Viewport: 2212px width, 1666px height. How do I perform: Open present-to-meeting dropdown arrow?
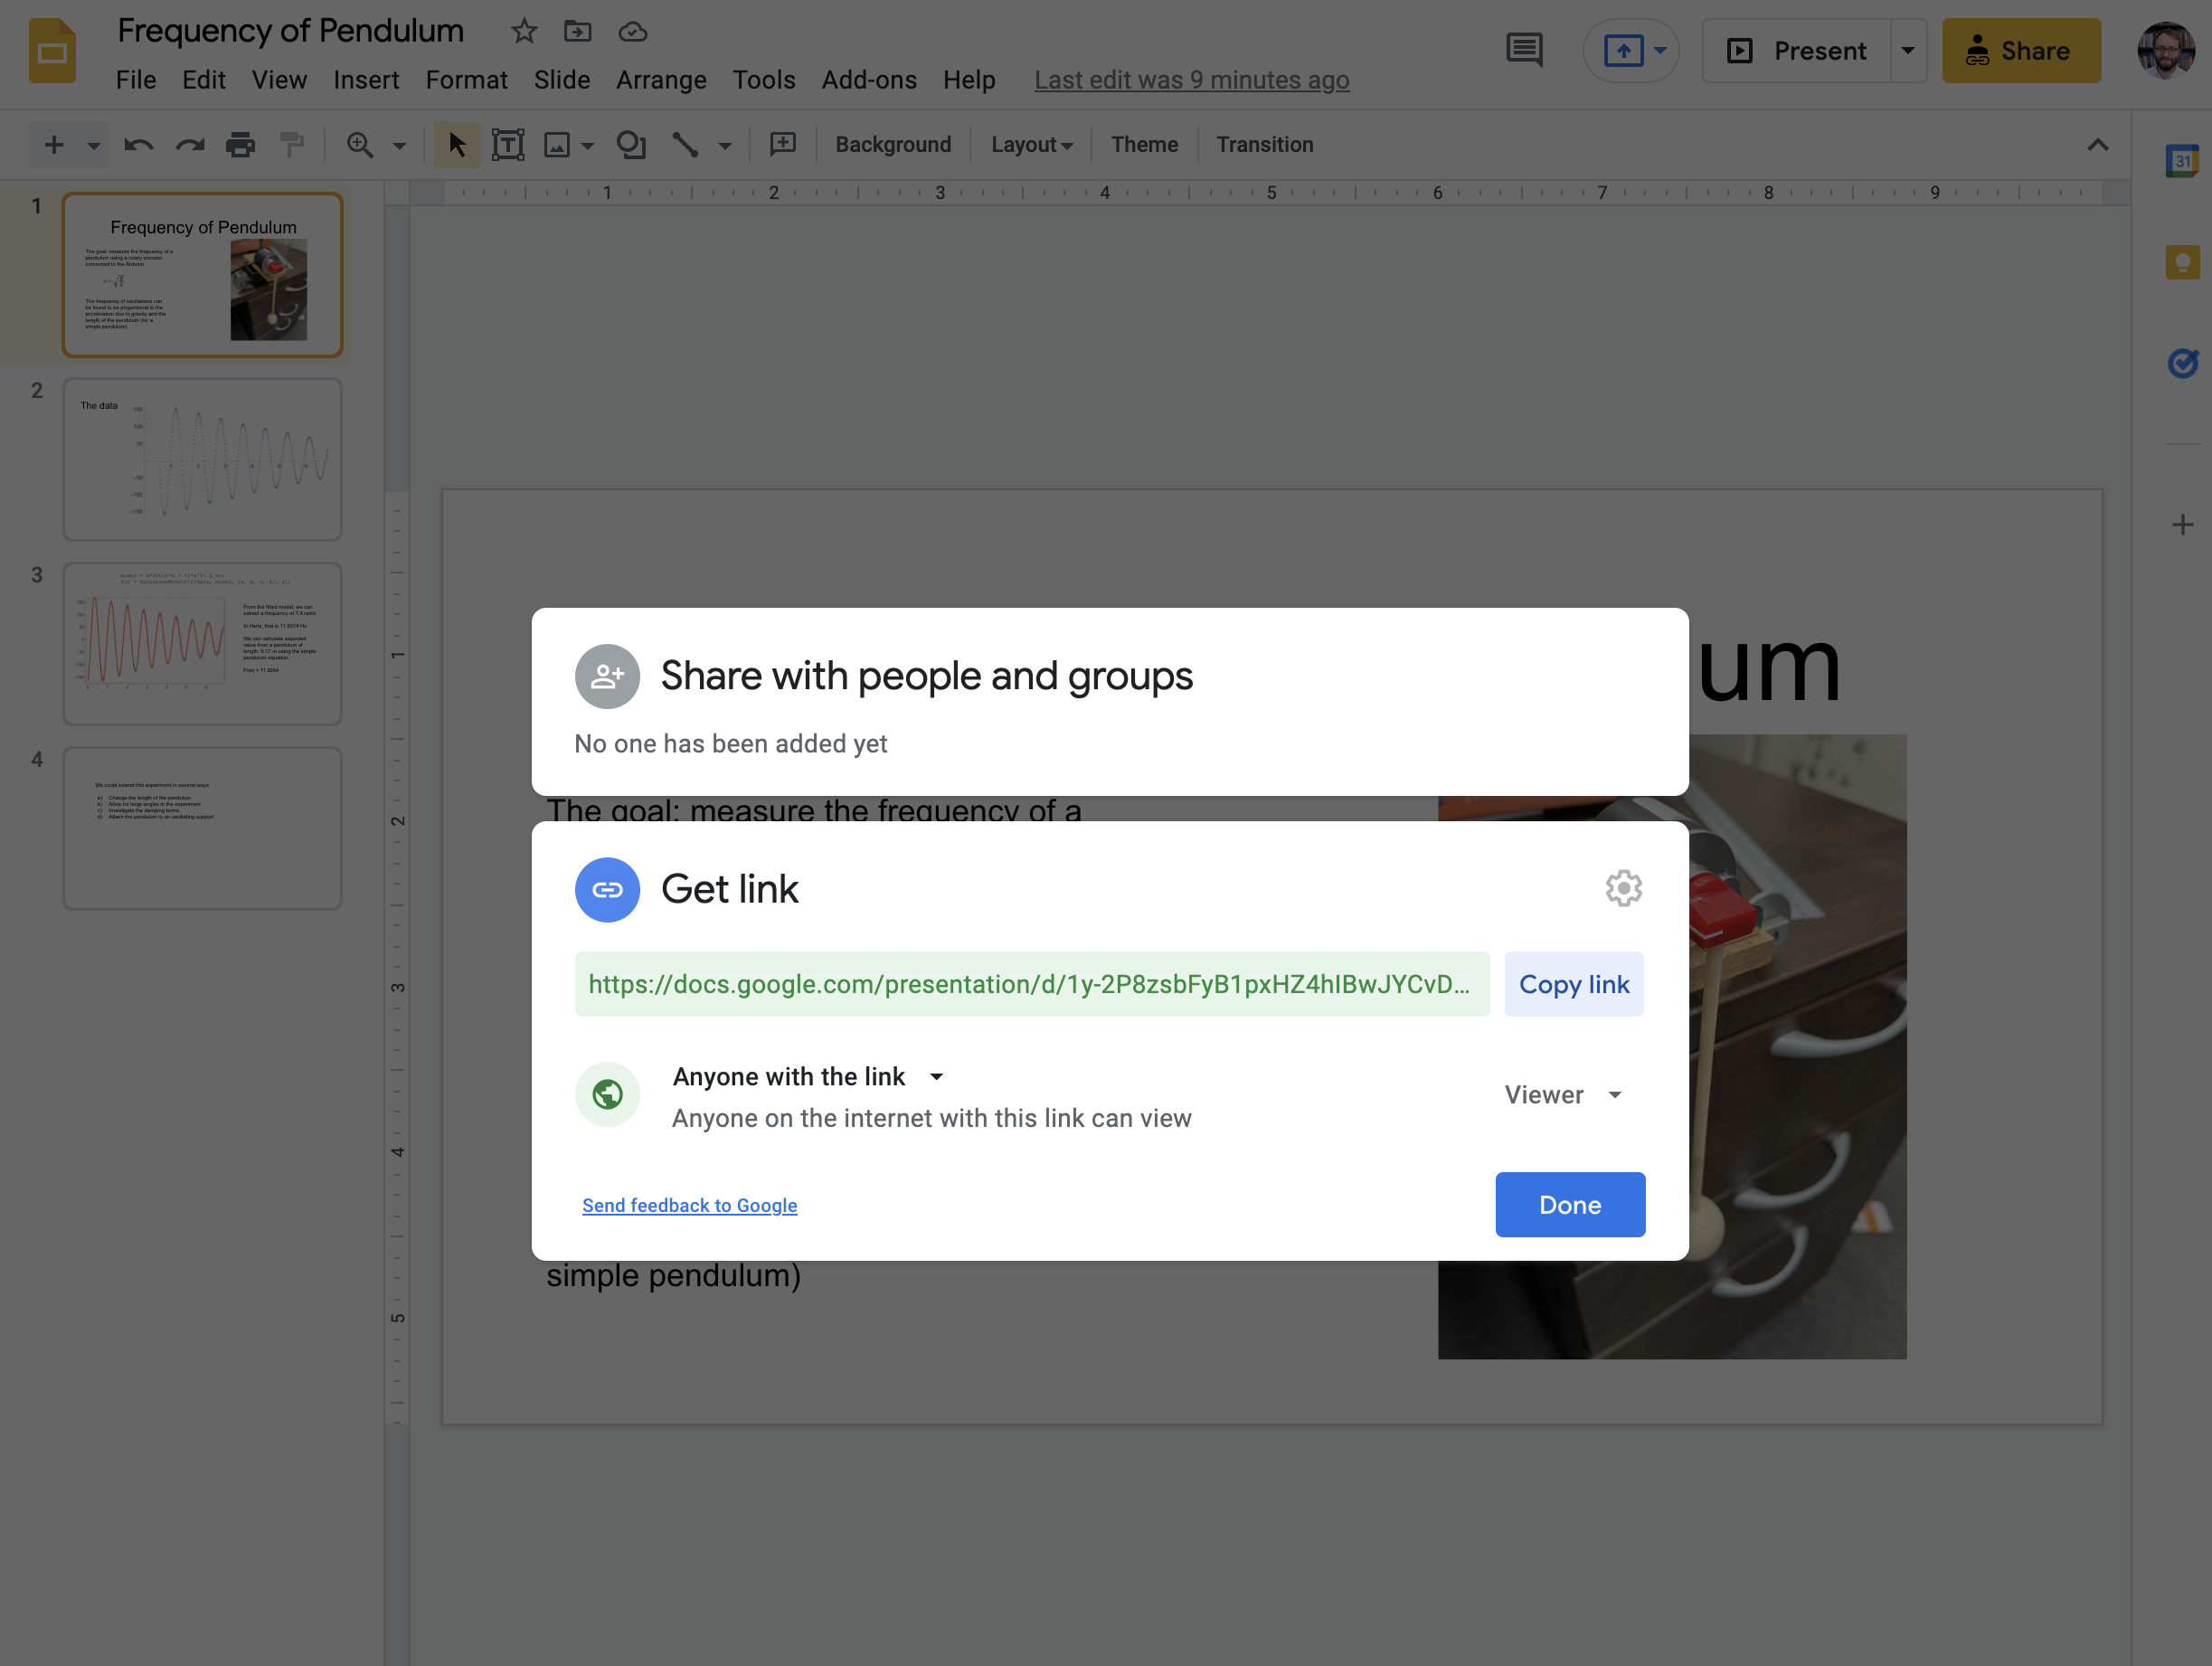click(x=1660, y=50)
